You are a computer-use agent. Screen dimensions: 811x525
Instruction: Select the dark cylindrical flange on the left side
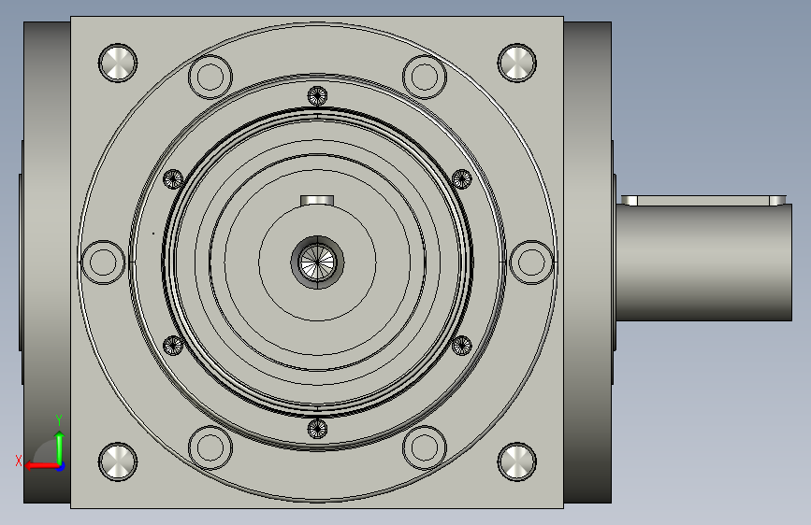pos(47,262)
